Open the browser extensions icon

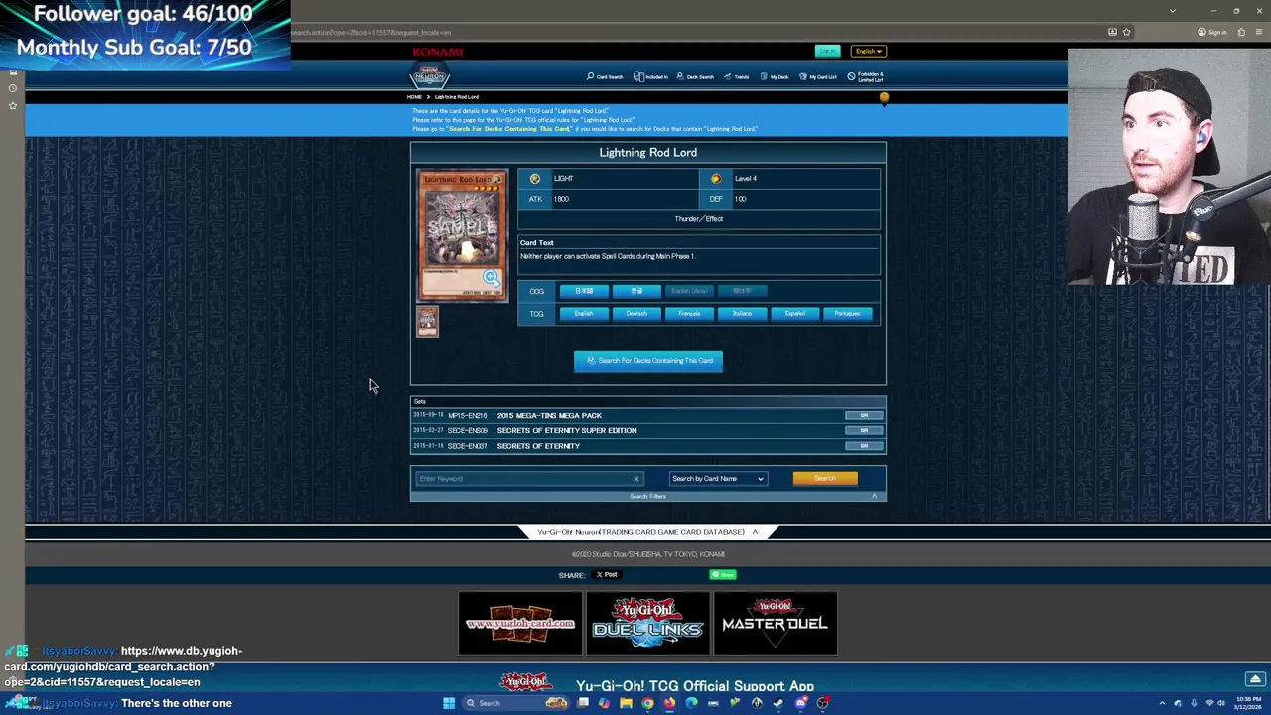[x=1241, y=32]
